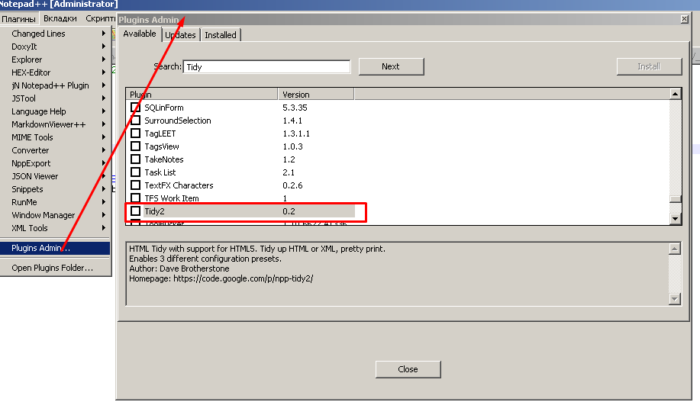The image size is (700, 402).
Task: Tick the Tidy2 plugin checkbox
Action: coord(135,211)
